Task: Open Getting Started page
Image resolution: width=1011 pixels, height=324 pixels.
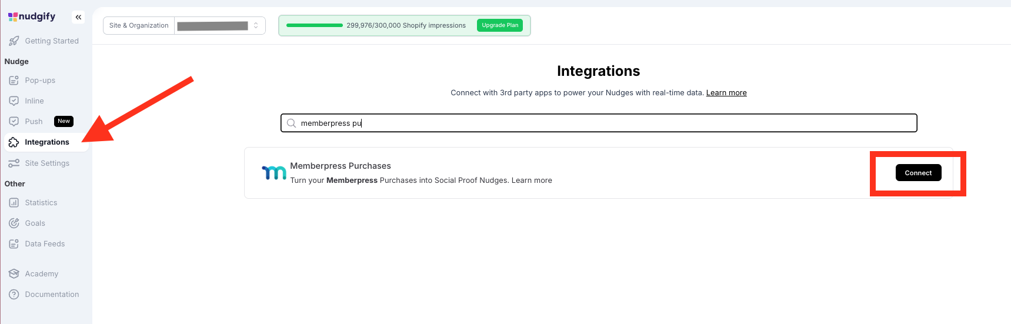Action: tap(52, 41)
